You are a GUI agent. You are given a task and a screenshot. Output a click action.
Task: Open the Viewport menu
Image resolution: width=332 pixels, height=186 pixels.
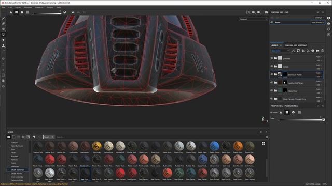tap(39, 7)
